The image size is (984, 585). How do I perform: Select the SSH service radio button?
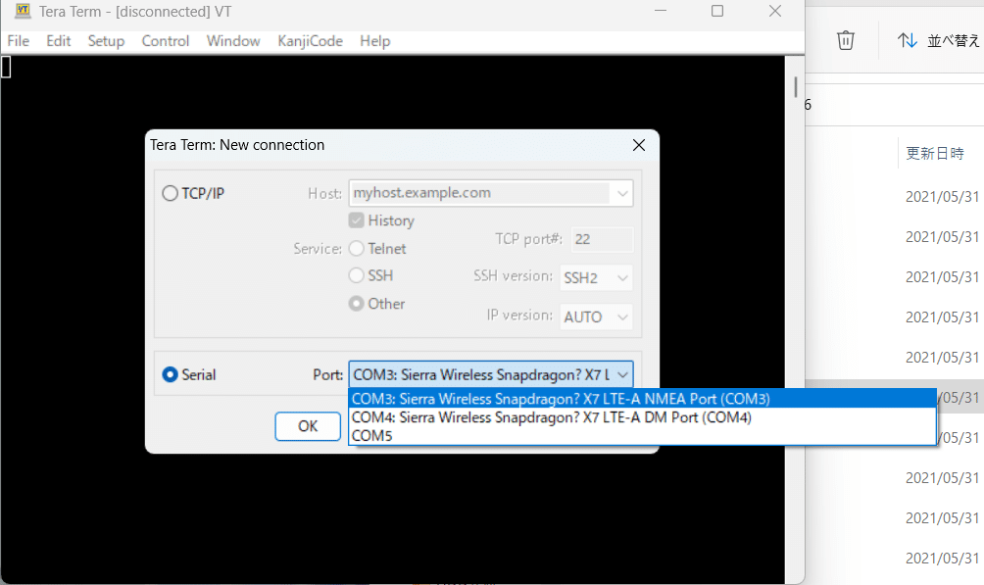(357, 275)
